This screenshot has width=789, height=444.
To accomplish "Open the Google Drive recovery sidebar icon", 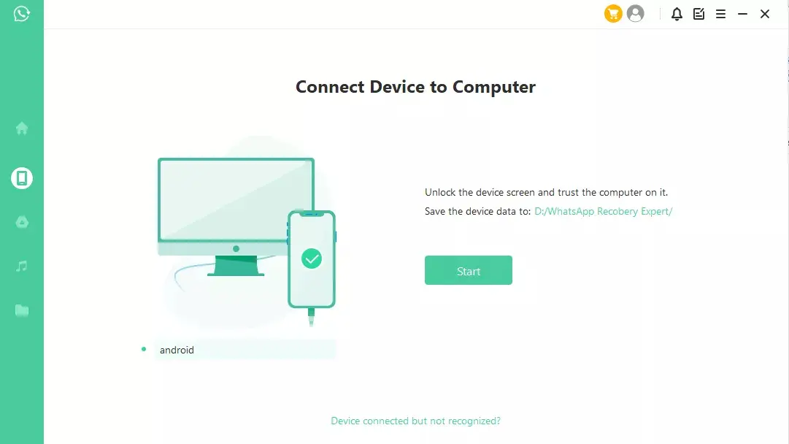I will point(22,222).
